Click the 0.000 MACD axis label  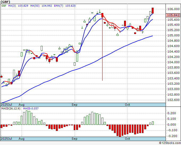click(172, 125)
